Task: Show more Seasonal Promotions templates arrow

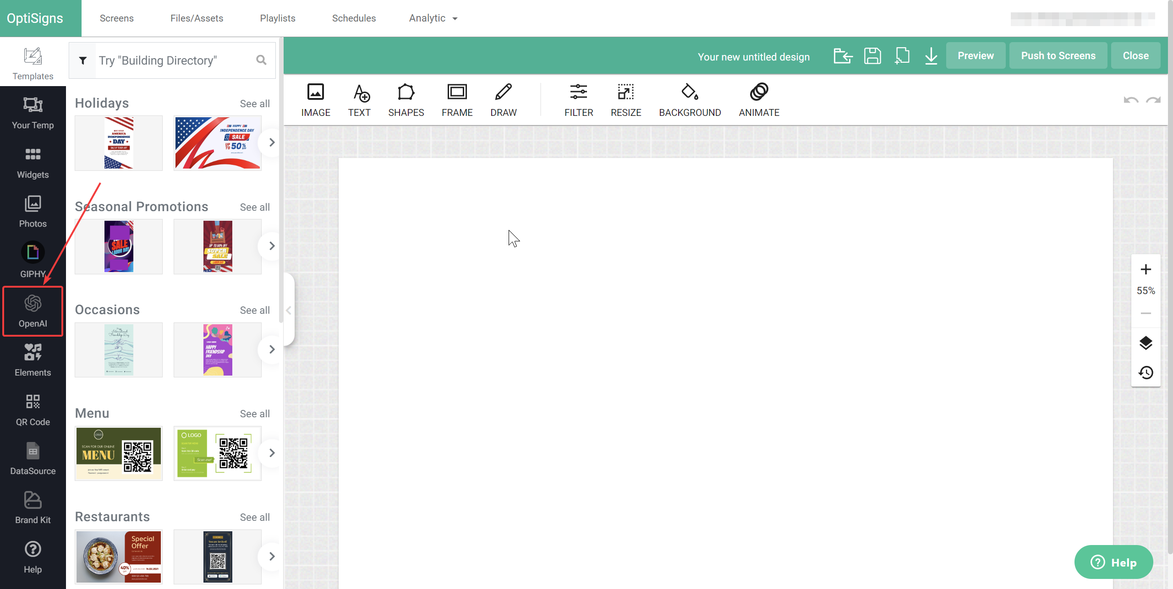Action: click(272, 246)
